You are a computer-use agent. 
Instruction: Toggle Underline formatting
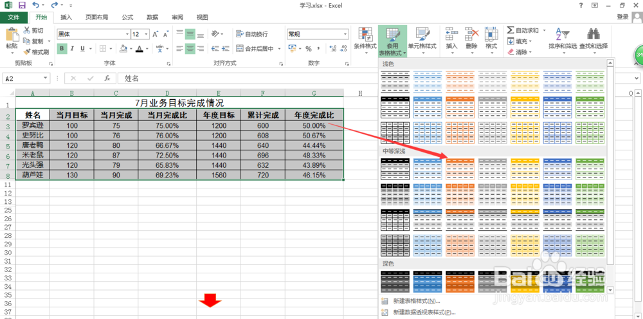(x=83, y=49)
